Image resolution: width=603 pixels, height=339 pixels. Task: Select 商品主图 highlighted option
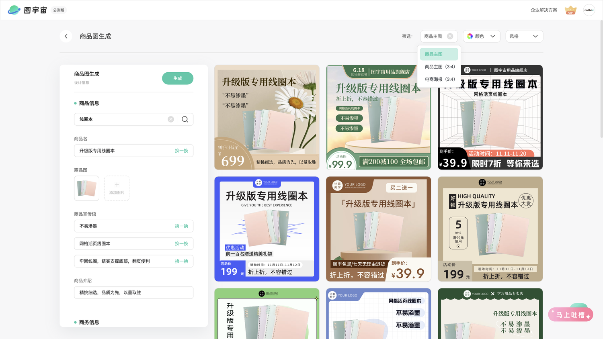pyautogui.click(x=439, y=54)
